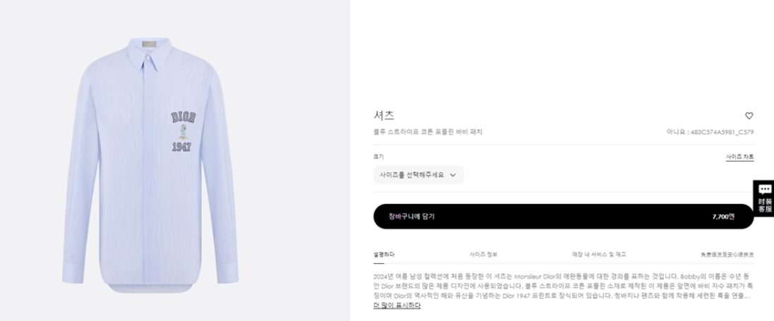This screenshot has width=774, height=321.
Task: Click the chevron arrow in size selector
Action: [453, 175]
